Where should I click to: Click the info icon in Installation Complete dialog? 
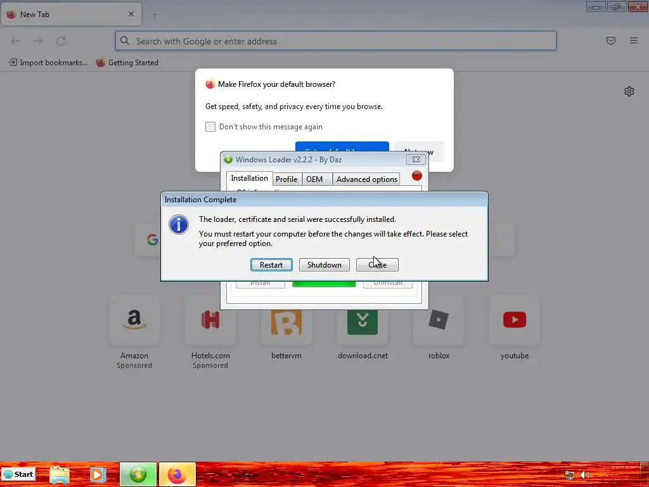(x=179, y=224)
